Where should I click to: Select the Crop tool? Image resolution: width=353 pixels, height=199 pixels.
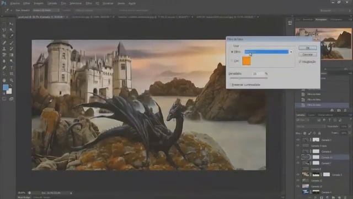pyautogui.click(x=4, y=36)
